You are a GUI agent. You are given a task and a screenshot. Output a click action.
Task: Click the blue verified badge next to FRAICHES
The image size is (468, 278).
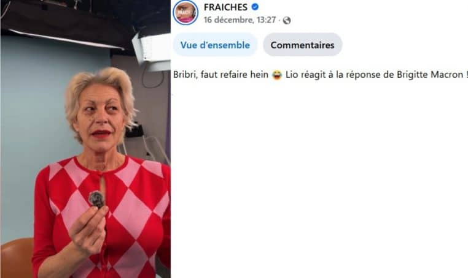click(255, 7)
